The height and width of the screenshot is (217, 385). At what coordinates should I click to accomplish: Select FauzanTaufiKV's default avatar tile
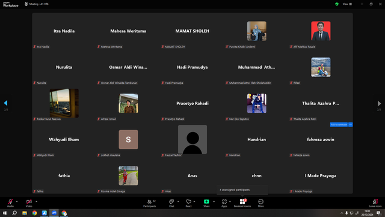coord(192,139)
